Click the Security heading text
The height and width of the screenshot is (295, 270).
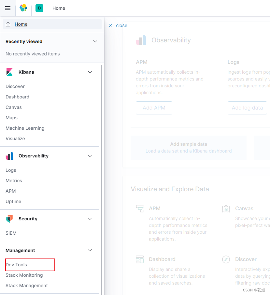coord(28,219)
